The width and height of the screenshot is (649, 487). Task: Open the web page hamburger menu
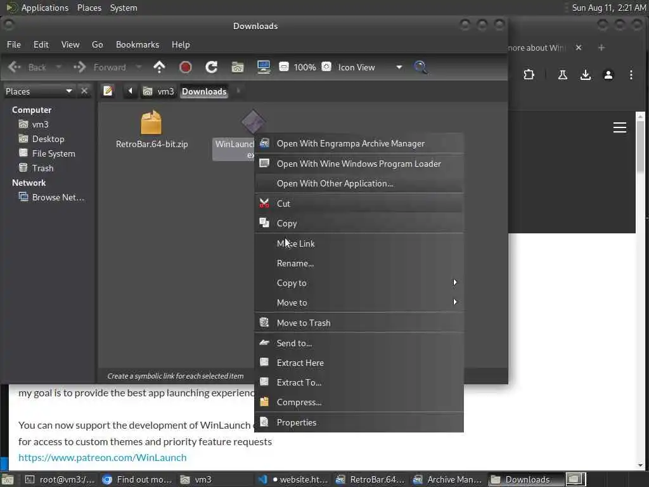point(620,127)
